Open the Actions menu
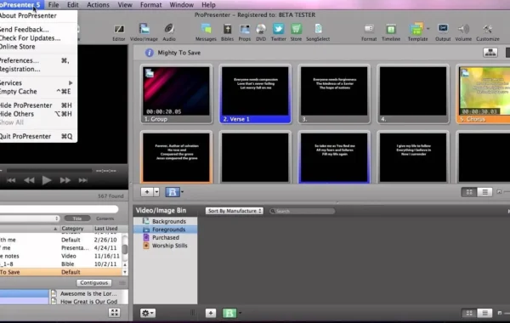510x323 pixels. (98, 5)
